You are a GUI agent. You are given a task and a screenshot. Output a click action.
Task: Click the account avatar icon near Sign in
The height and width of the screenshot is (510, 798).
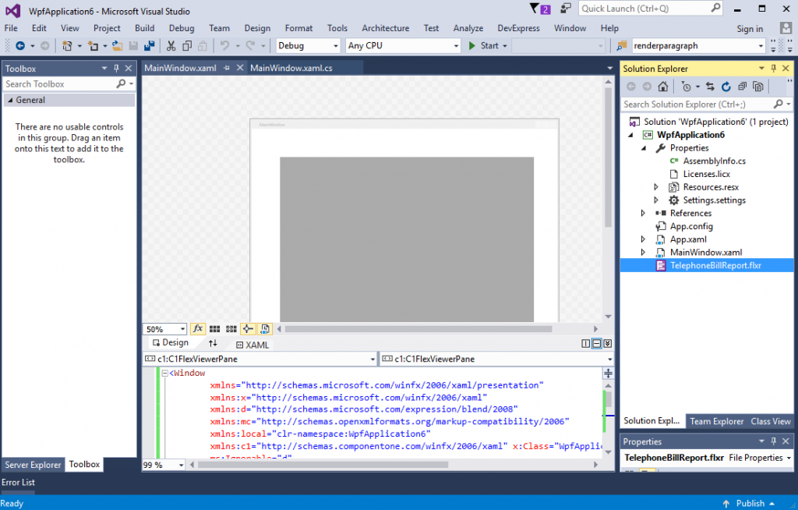(x=786, y=28)
